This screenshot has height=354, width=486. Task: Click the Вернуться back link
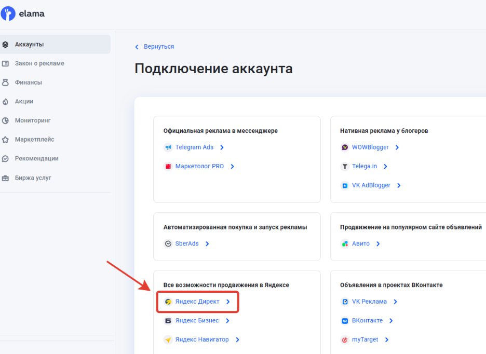158,46
